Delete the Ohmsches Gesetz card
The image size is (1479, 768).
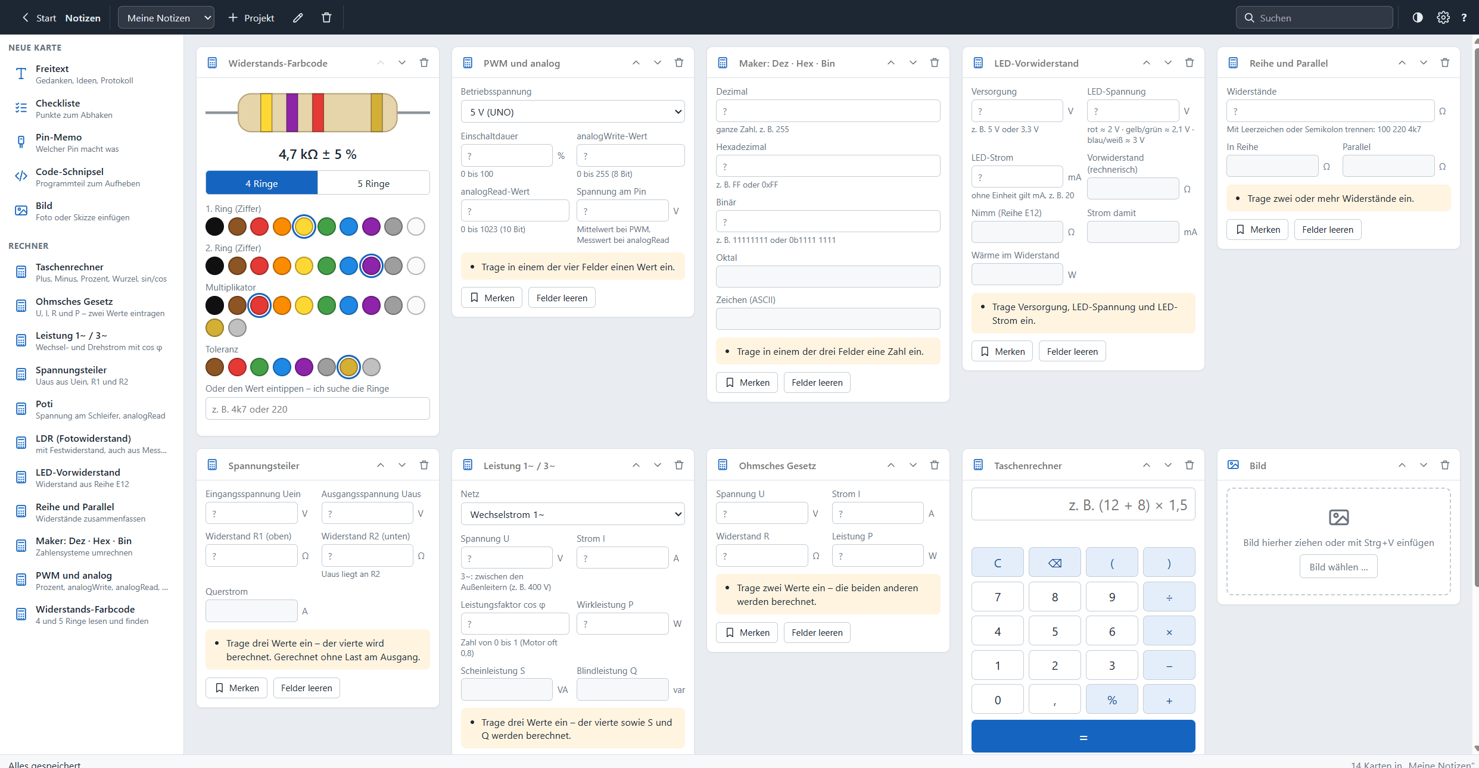[x=935, y=466]
